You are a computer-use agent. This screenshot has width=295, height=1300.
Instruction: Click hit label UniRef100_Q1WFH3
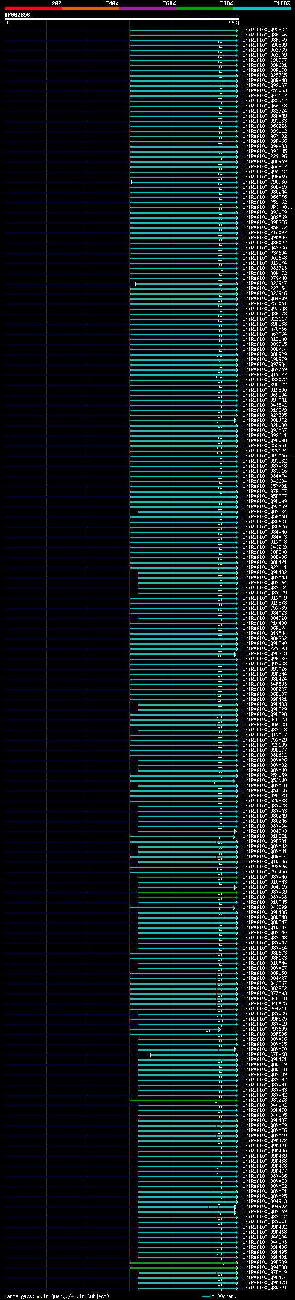click(x=265, y=882)
